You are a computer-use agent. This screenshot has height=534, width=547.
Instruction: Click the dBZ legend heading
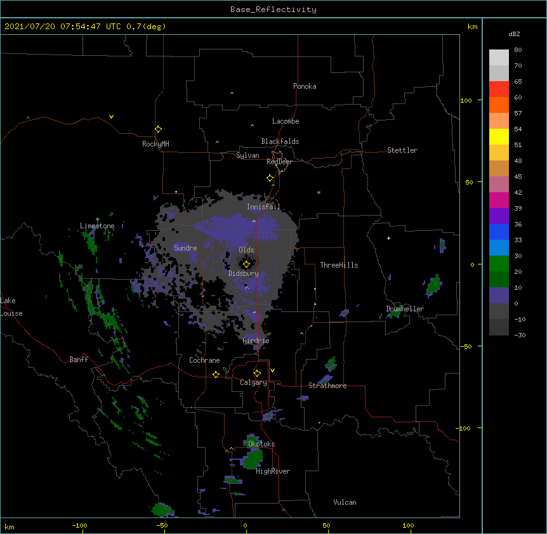click(514, 34)
